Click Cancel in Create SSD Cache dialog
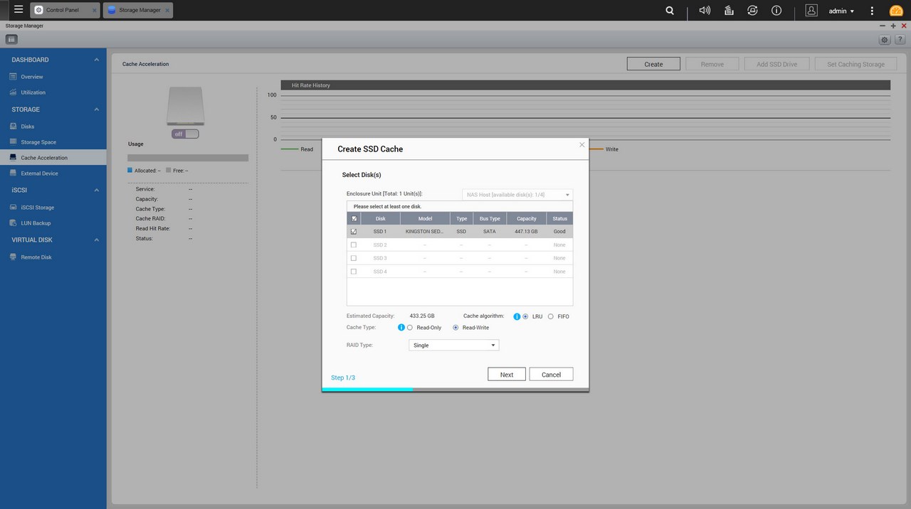Screen dimensions: 911x509 [x=551, y=374]
